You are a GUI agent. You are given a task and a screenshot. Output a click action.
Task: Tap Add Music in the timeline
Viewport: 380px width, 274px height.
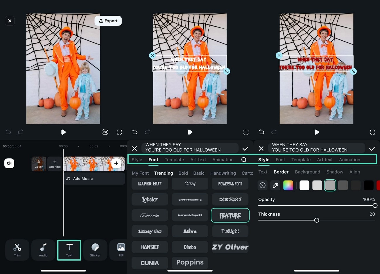click(94, 178)
